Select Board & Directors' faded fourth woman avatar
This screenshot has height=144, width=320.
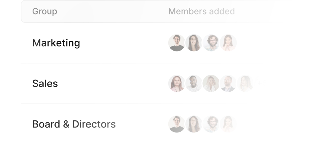228,124
